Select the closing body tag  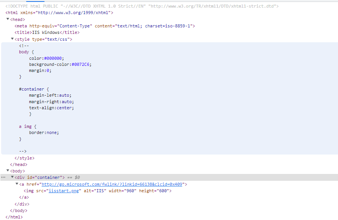(18, 210)
